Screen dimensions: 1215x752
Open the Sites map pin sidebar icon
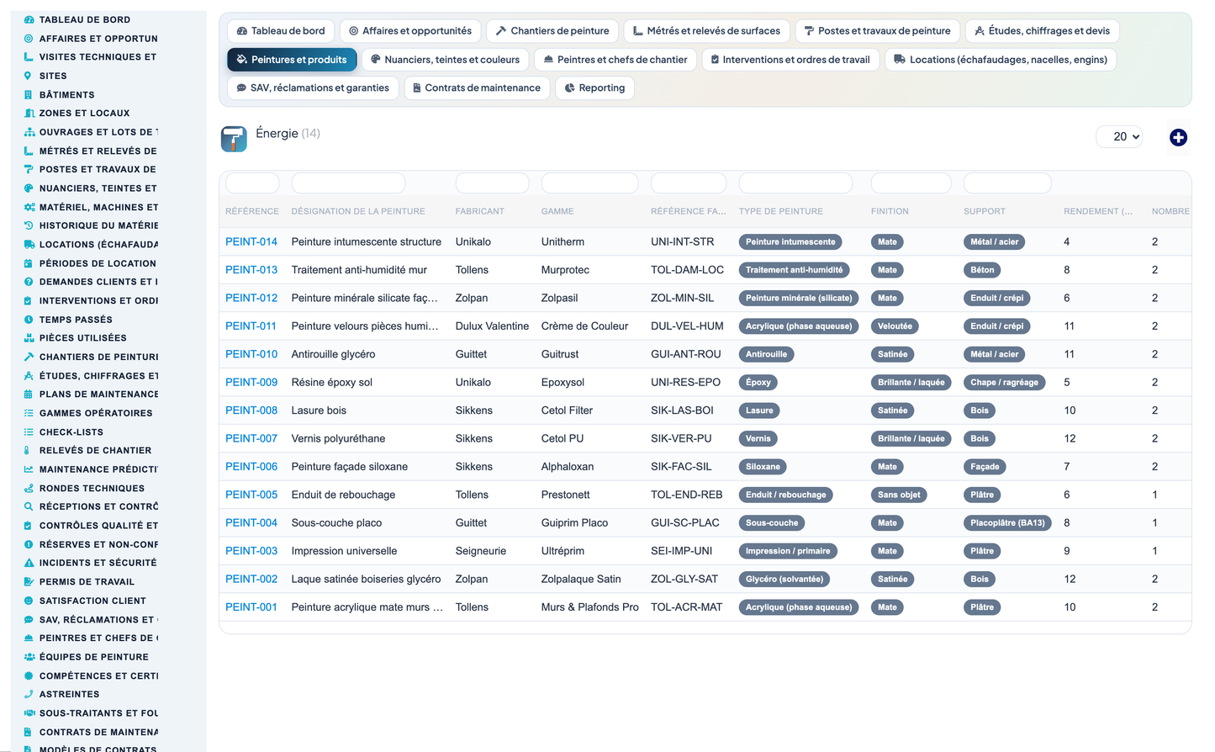coord(29,76)
